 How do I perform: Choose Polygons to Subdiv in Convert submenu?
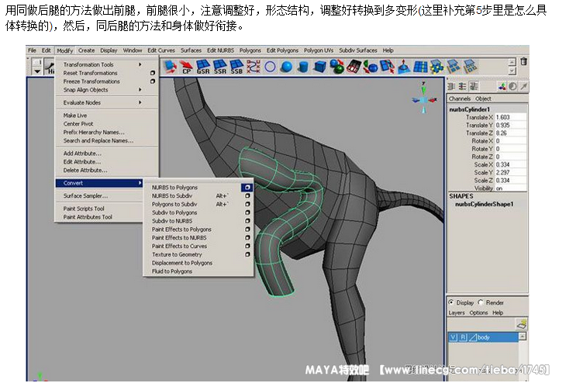click(x=174, y=204)
